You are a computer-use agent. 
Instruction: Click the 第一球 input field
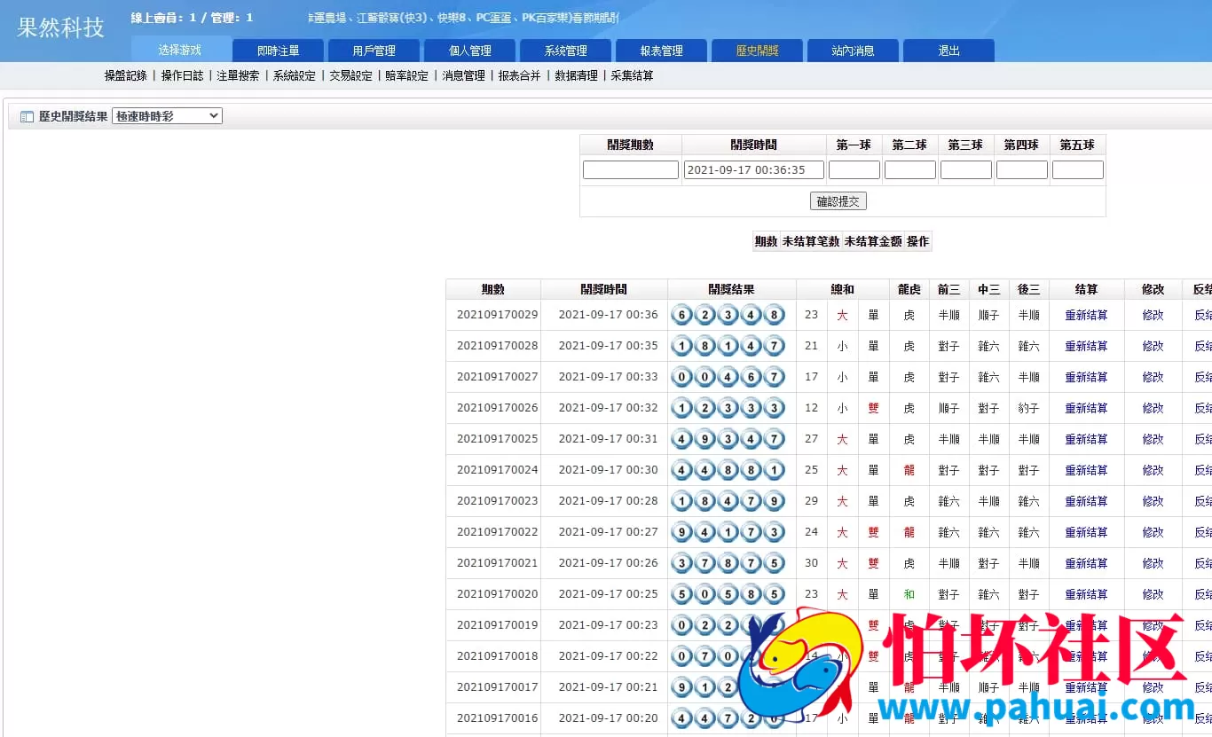click(853, 169)
